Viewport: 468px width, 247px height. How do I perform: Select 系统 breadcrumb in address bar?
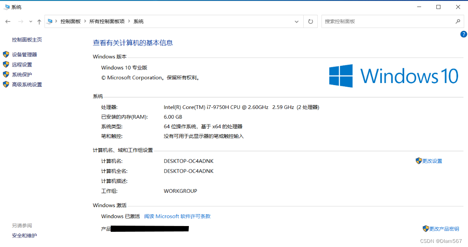[138, 21]
